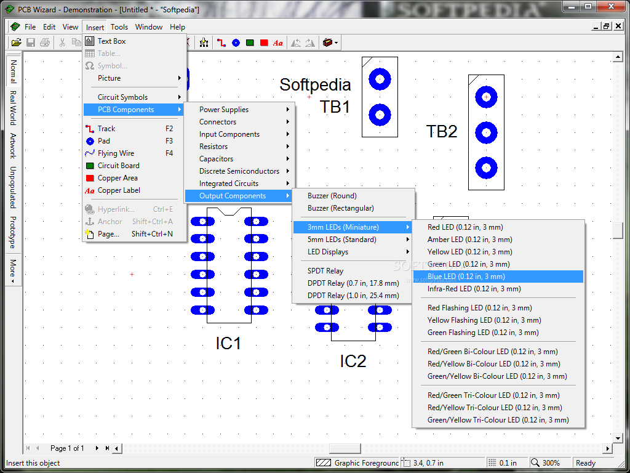Click the Copy toolbar icon

point(76,42)
